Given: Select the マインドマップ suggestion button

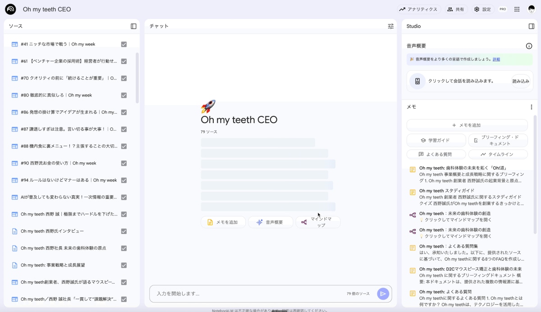Looking at the screenshot, I should coord(318,222).
